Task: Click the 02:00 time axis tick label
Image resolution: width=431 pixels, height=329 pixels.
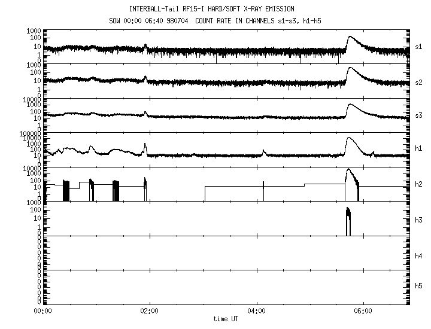Action: coord(149,311)
